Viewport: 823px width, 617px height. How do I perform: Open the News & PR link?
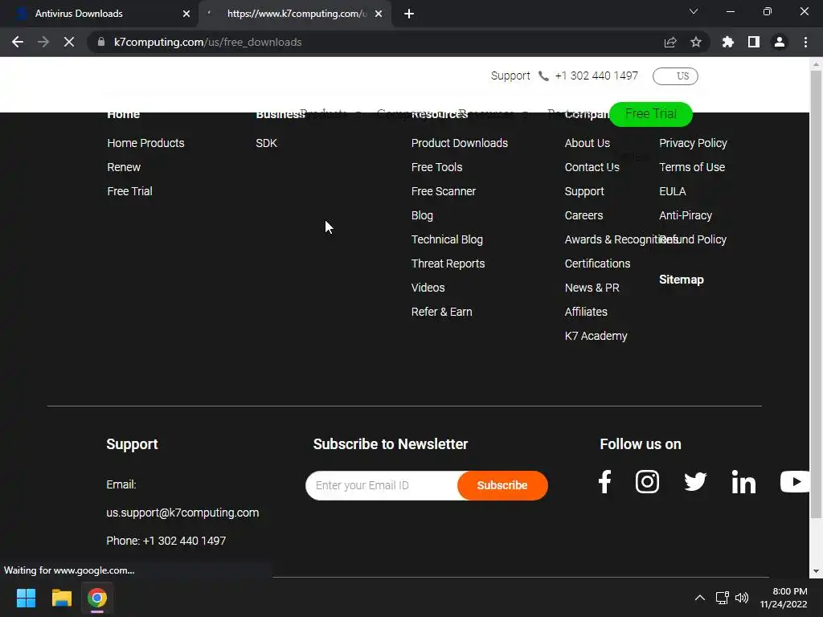click(x=592, y=288)
